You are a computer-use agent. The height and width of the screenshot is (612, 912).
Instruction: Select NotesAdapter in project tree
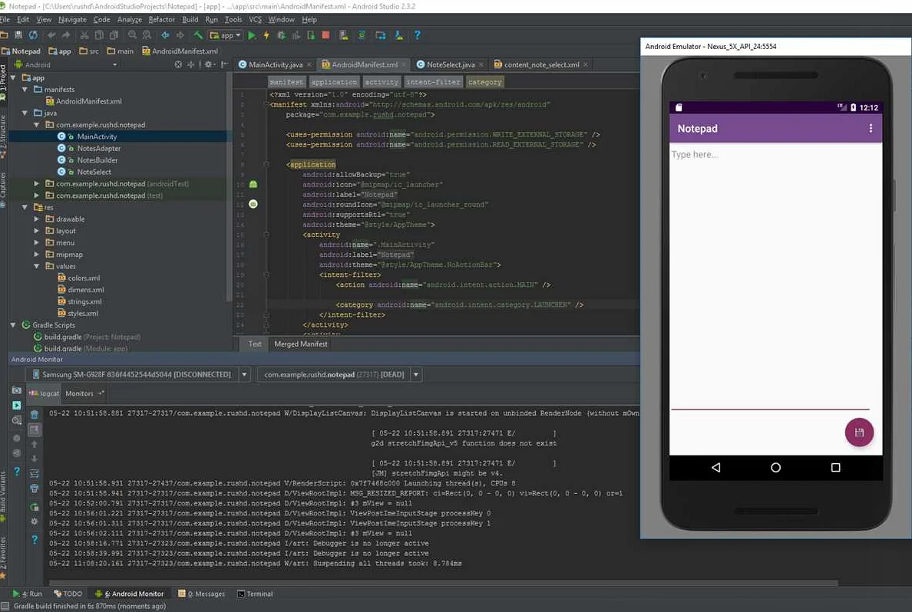click(99, 148)
